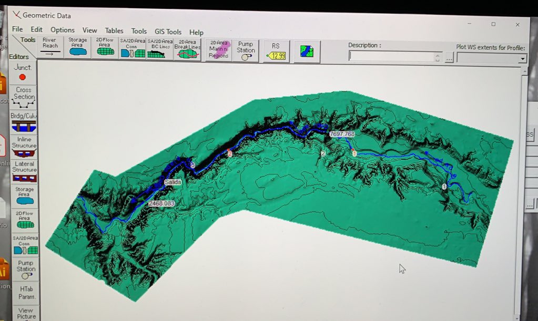538x321 pixels.
Task: Select the SA/2D Area BC Lines tool
Action: click(x=160, y=48)
